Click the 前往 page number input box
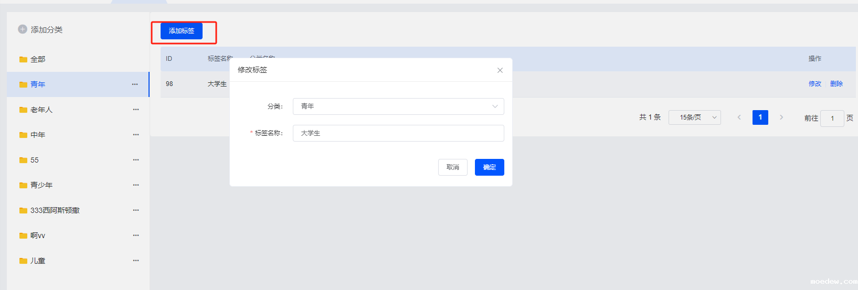This screenshot has width=858, height=290. pos(832,119)
